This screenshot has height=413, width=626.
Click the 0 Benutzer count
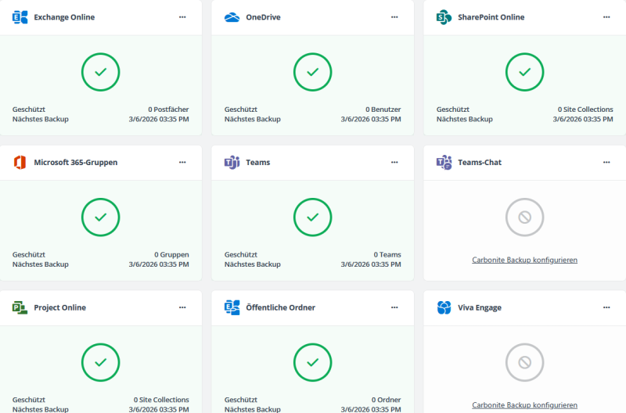tap(383, 110)
